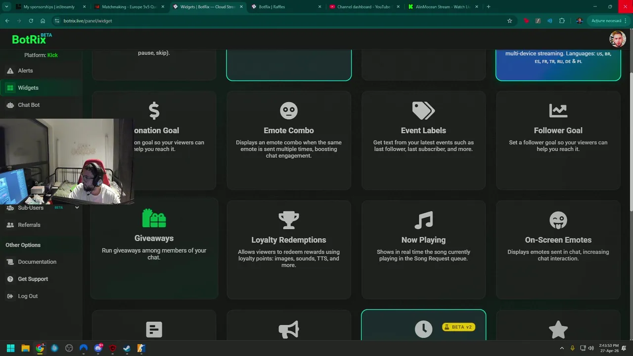The width and height of the screenshot is (633, 356).
Task: Open the Chrome profile avatar
Action: [x=579, y=21]
